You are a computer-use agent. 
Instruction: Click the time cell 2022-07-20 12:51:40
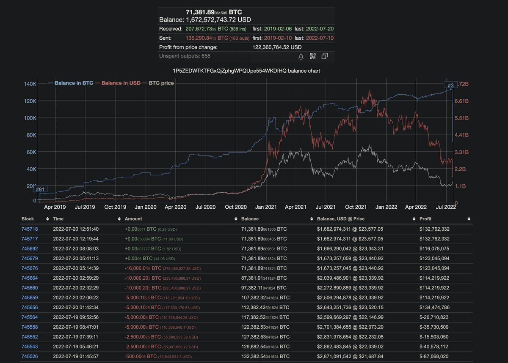click(76, 229)
